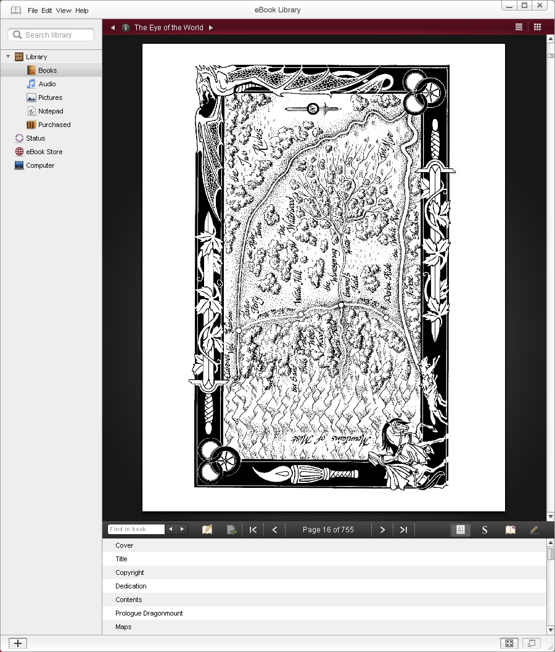Jump to the first page
This screenshot has width=555, height=652.
(x=253, y=530)
